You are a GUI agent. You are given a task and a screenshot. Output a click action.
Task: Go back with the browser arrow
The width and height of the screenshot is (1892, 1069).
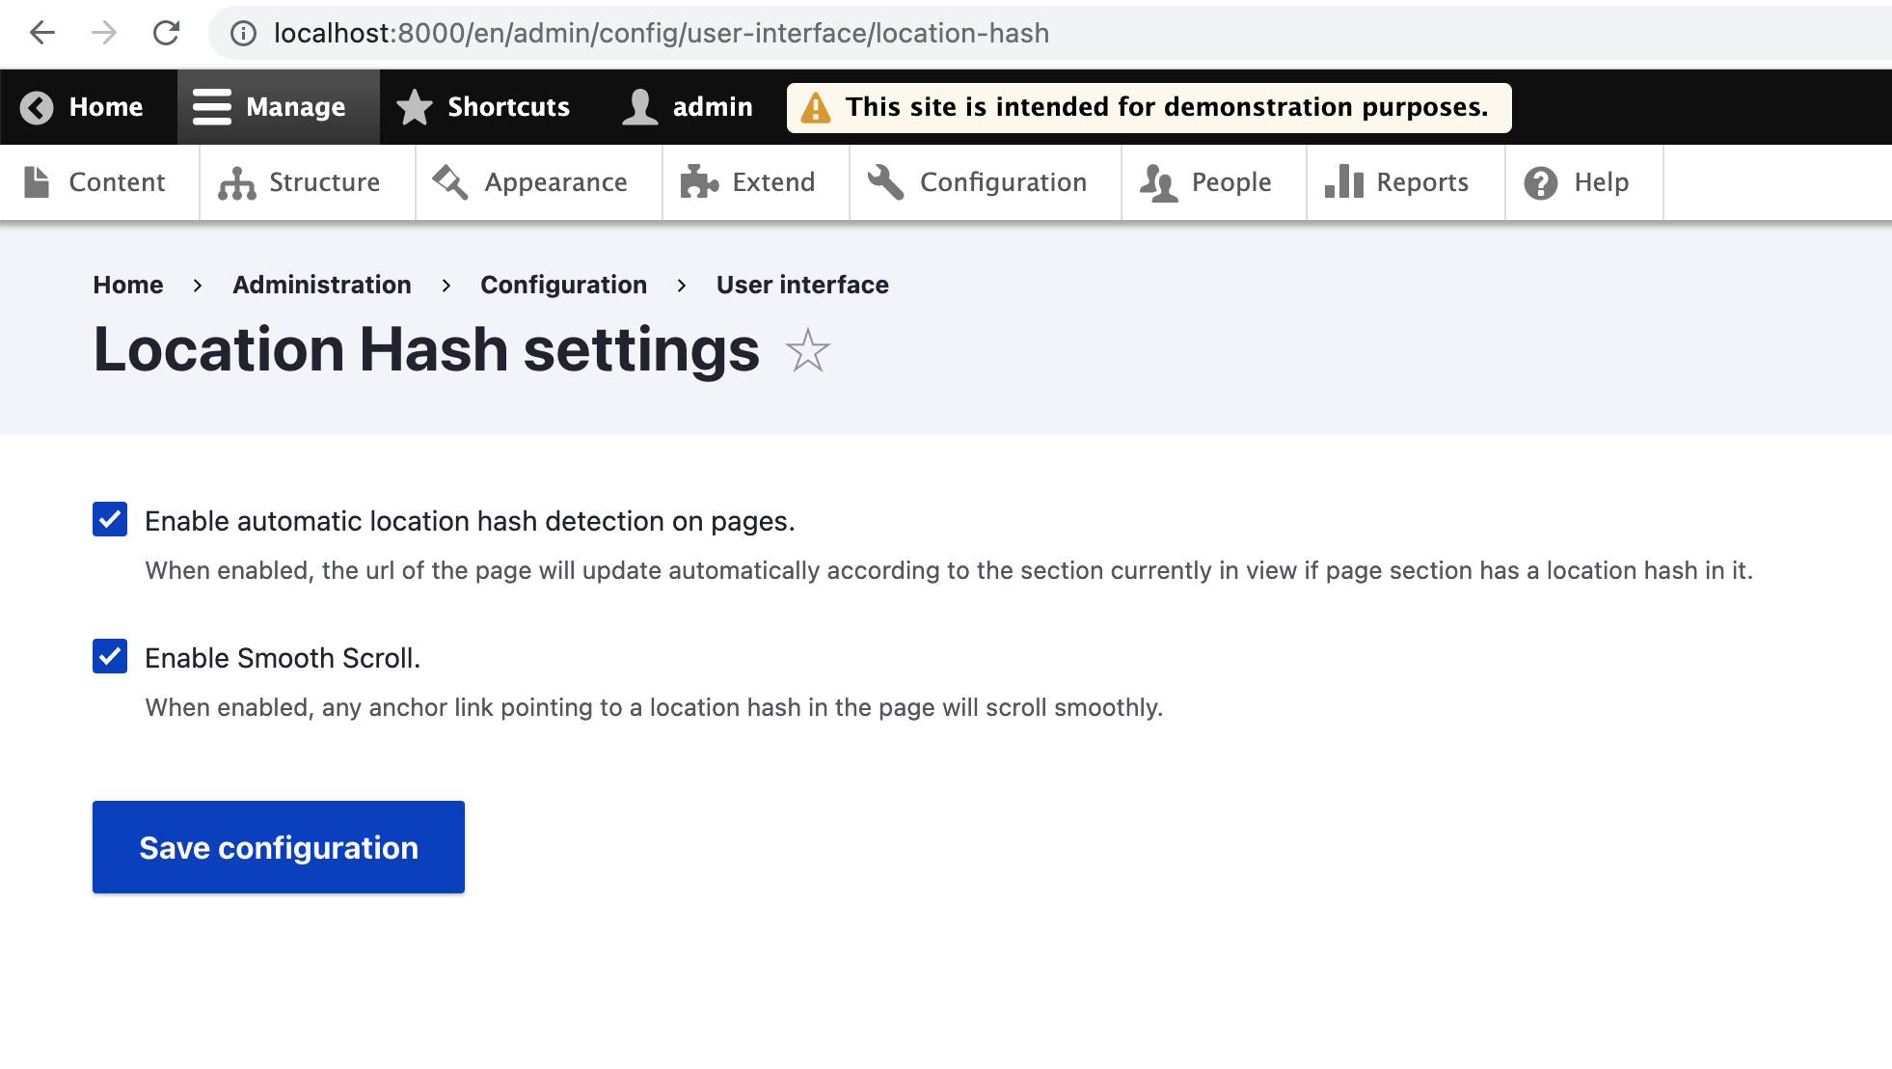click(42, 33)
